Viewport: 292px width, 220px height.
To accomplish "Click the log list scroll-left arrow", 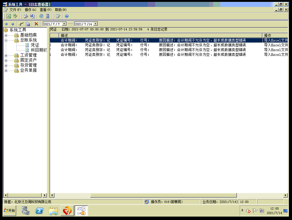I will click(x=52, y=195).
